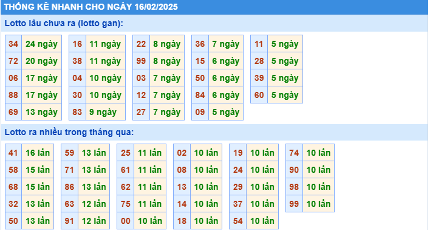Click number 14 in the frequent lotto table
The height and width of the screenshot is (230, 430).
click(x=182, y=204)
